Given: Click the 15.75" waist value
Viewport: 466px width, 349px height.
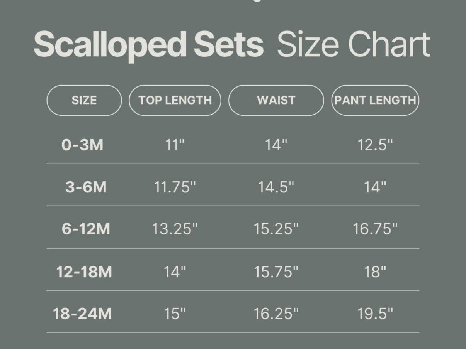Looking at the screenshot, I should pos(276,272).
